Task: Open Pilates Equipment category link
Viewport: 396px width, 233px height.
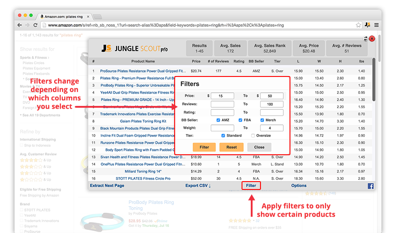Action: coord(37,68)
